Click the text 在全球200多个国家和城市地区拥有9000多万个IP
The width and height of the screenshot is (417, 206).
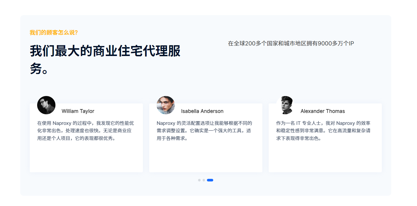[x=291, y=43]
